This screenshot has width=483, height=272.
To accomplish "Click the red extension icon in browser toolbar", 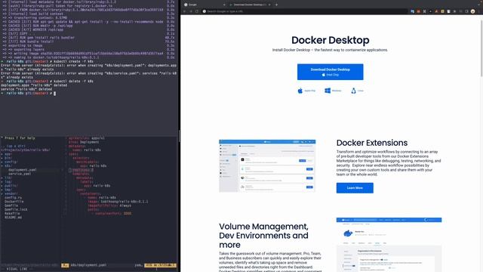I will [418, 11].
